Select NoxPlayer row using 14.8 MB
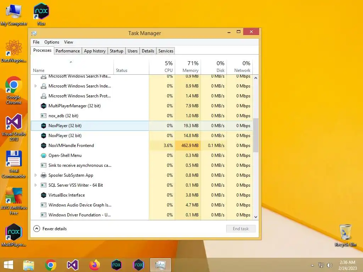The image size is (363, 272). click(142, 136)
